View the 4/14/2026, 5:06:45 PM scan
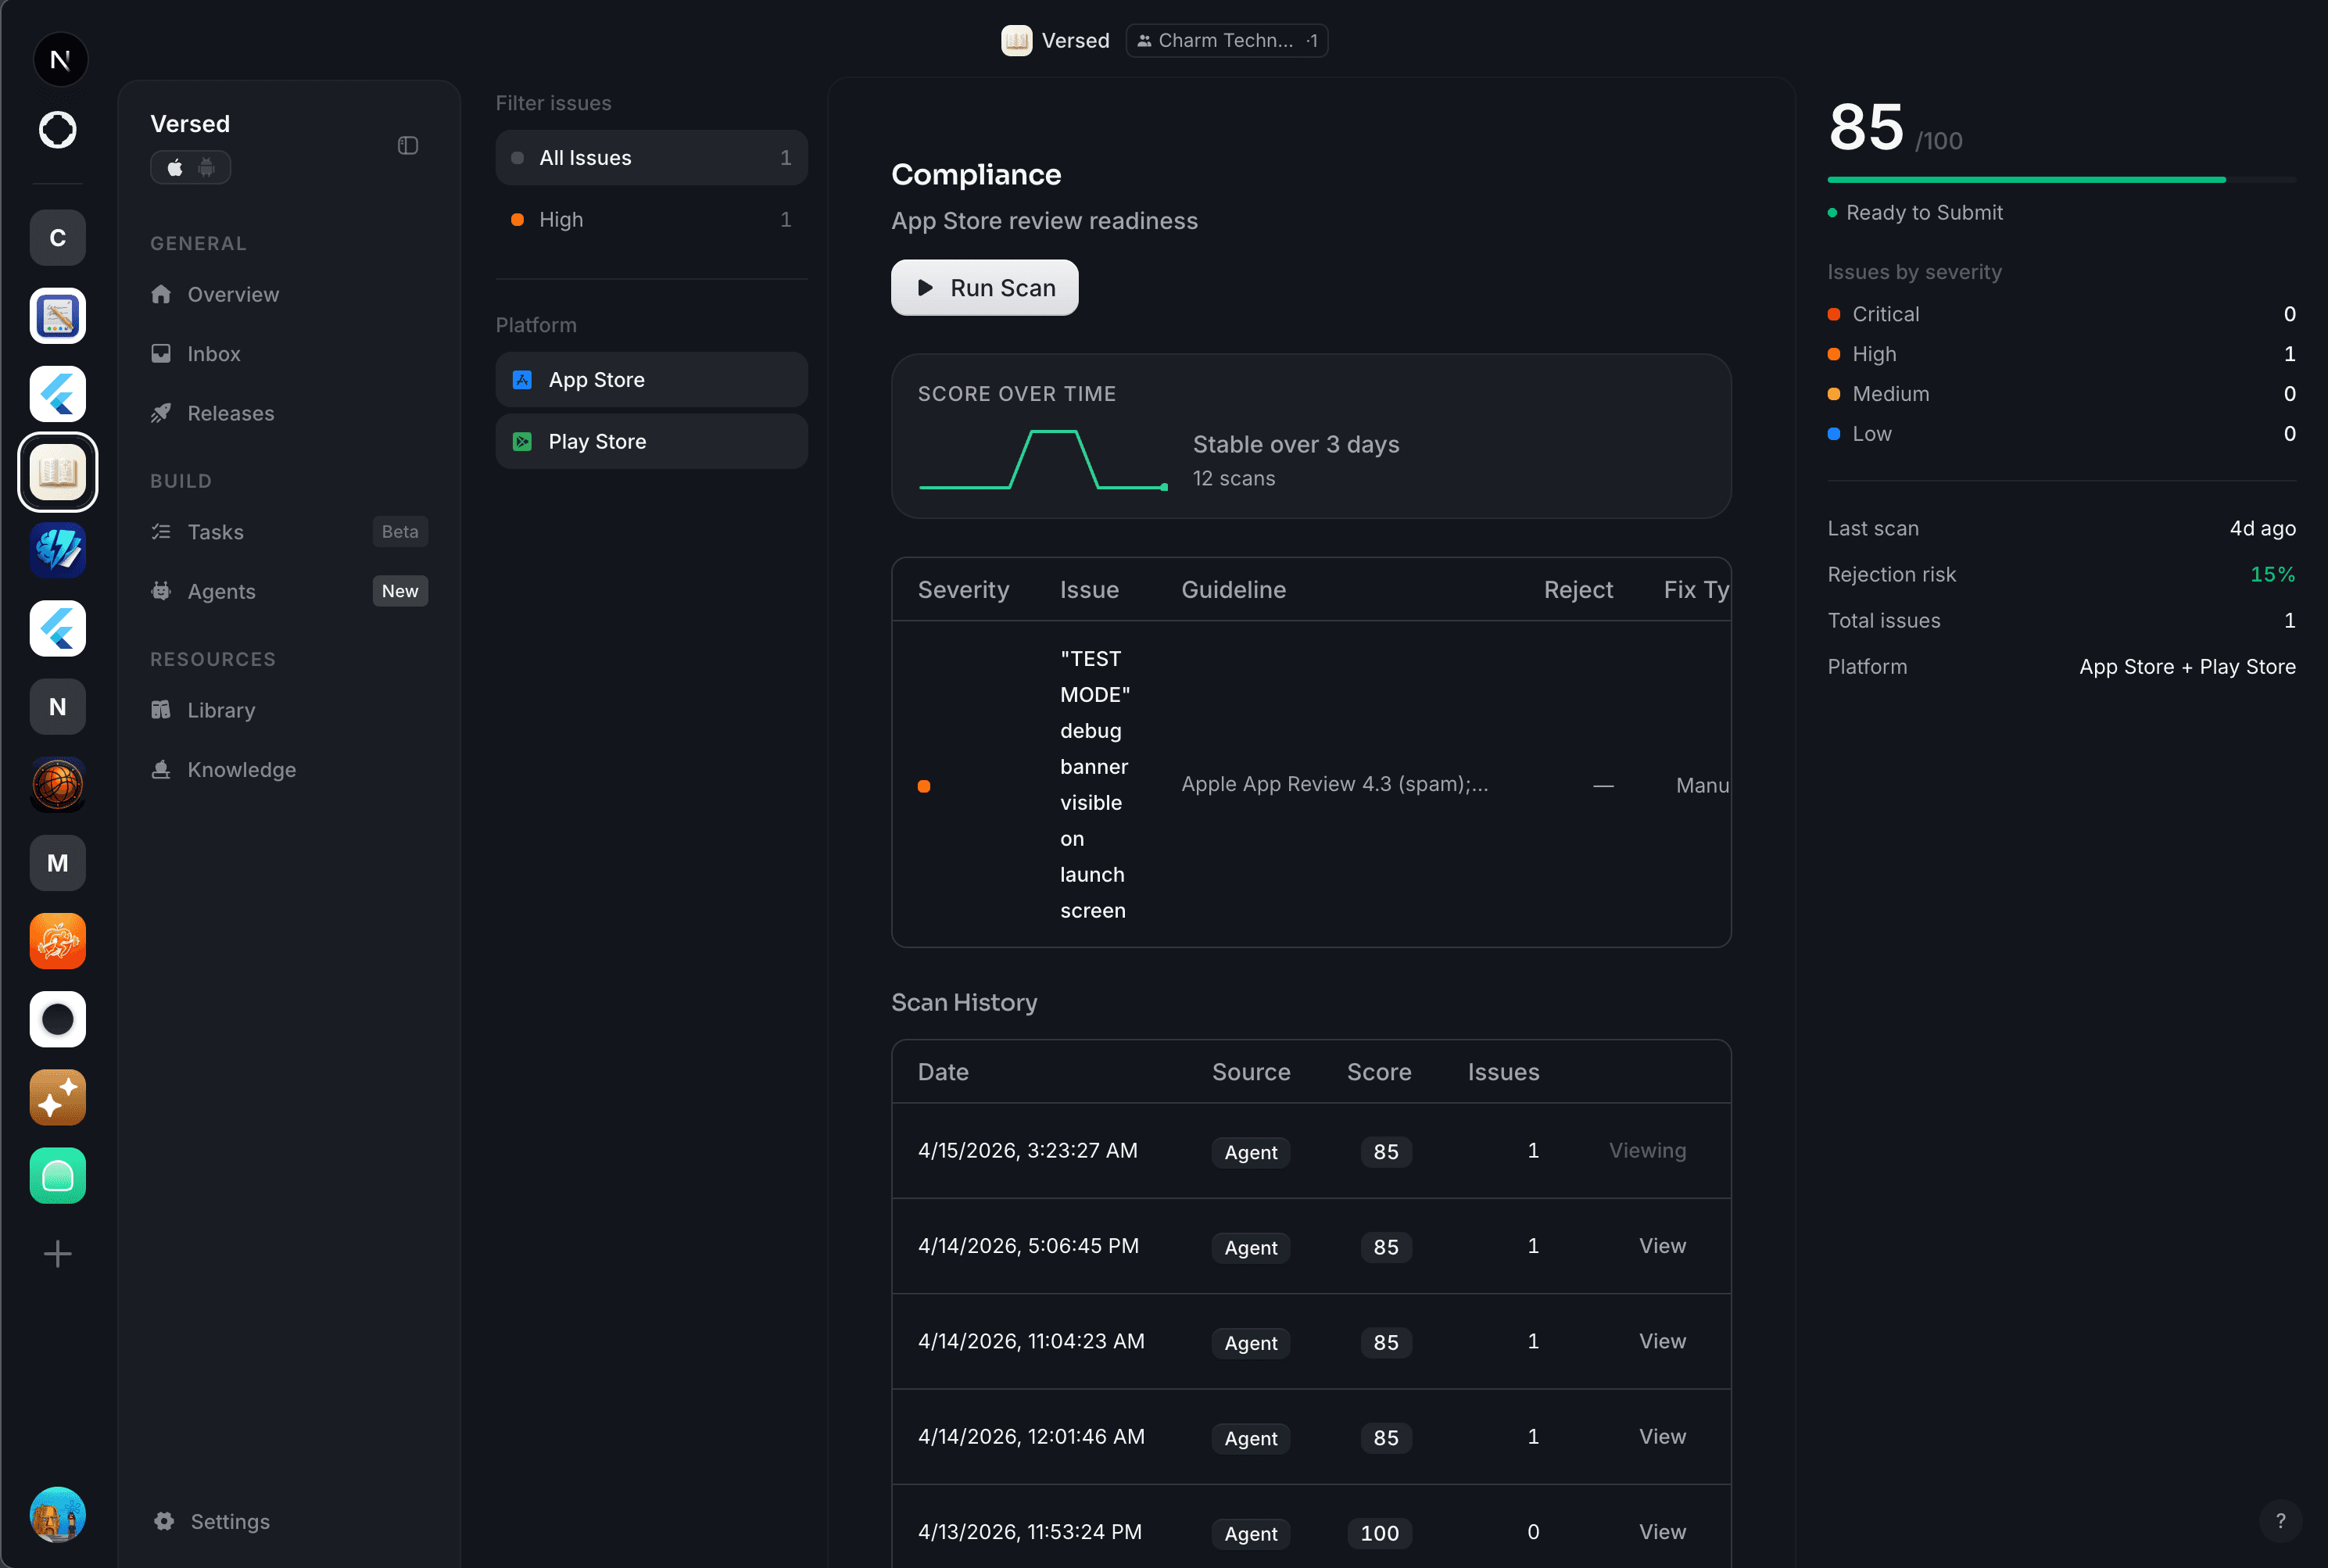This screenshot has width=2328, height=1568. (1661, 1246)
